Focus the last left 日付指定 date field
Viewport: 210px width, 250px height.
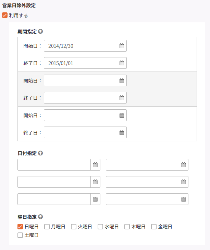pos(54,199)
